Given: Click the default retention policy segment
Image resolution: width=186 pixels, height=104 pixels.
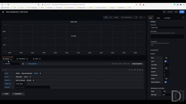Looking at the screenshot, I should coord(18,73).
